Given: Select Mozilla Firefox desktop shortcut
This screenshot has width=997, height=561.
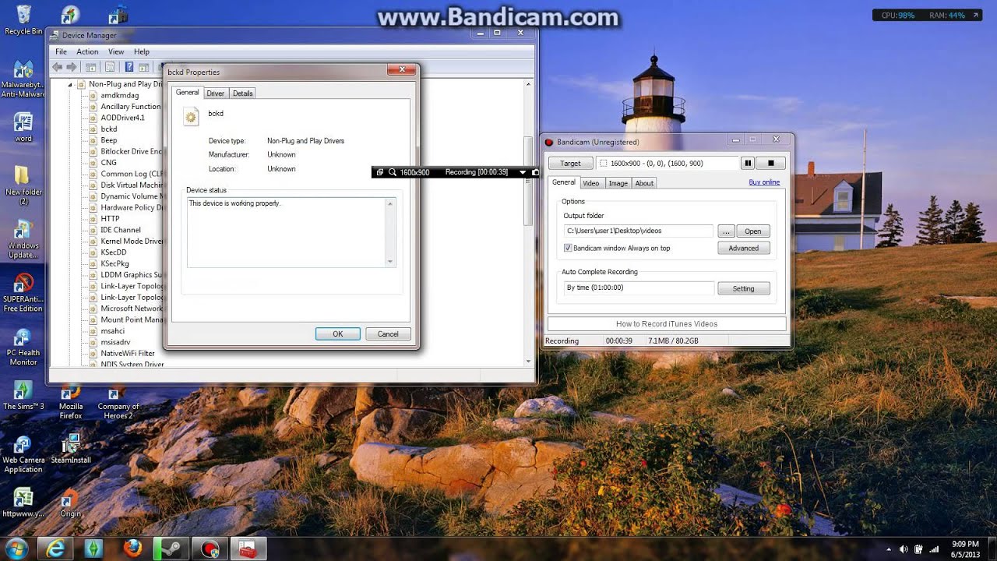Looking at the screenshot, I should click(71, 401).
